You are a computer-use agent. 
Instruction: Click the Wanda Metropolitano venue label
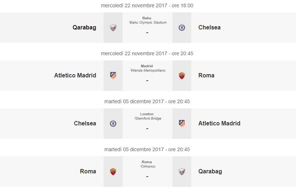pyautogui.click(x=148, y=71)
